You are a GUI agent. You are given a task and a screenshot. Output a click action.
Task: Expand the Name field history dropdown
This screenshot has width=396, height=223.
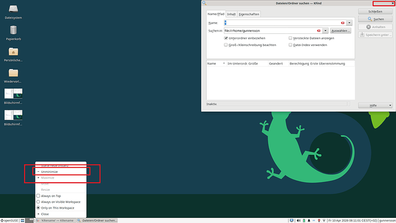[x=350, y=23]
